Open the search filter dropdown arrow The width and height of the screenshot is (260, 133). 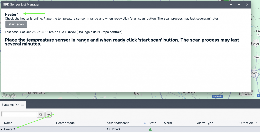(x=48, y=114)
